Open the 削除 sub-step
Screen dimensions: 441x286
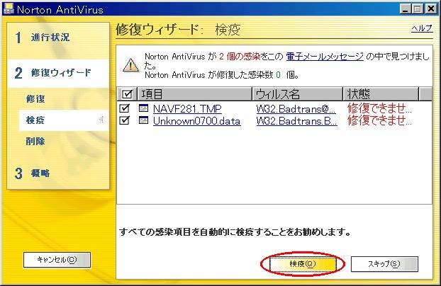coord(35,141)
